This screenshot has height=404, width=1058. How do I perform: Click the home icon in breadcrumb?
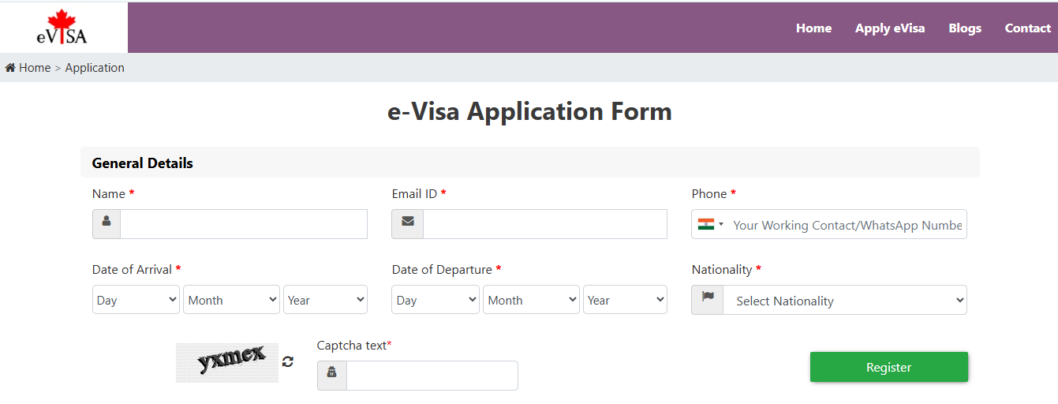click(x=10, y=68)
